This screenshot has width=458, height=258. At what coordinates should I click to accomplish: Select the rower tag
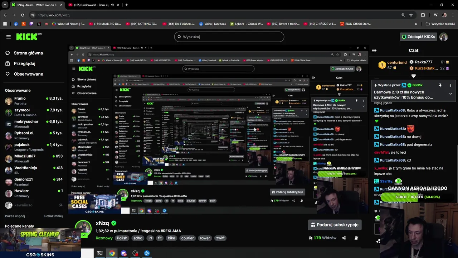(205, 238)
